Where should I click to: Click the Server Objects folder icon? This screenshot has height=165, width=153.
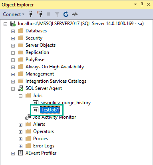(20, 45)
